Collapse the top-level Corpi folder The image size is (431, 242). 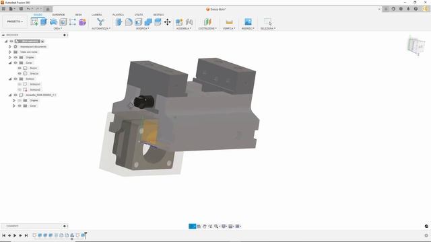pos(10,63)
